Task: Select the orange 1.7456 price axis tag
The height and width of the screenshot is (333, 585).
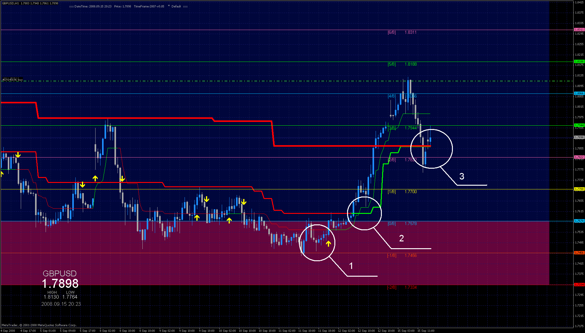Action: (x=579, y=253)
